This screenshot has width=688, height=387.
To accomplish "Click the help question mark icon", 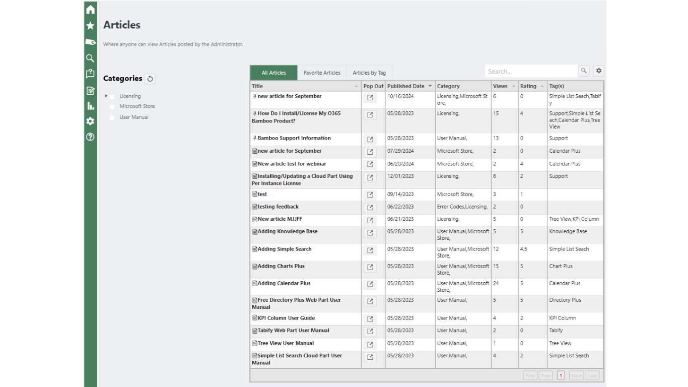I will pyautogui.click(x=90, y=137).
